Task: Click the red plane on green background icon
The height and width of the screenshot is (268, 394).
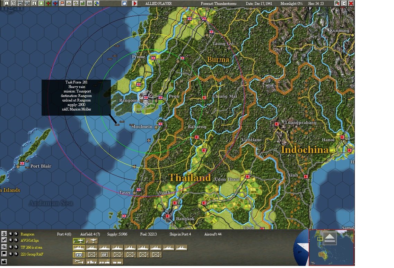Action: (x=48, y=3)
